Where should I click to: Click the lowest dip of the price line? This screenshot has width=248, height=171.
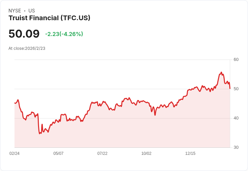[39, 134]
